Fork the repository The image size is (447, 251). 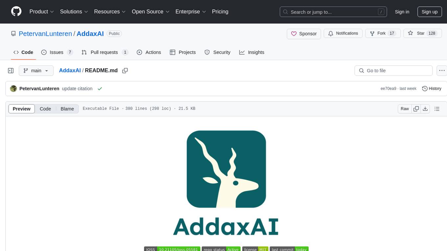click(383, 34)
